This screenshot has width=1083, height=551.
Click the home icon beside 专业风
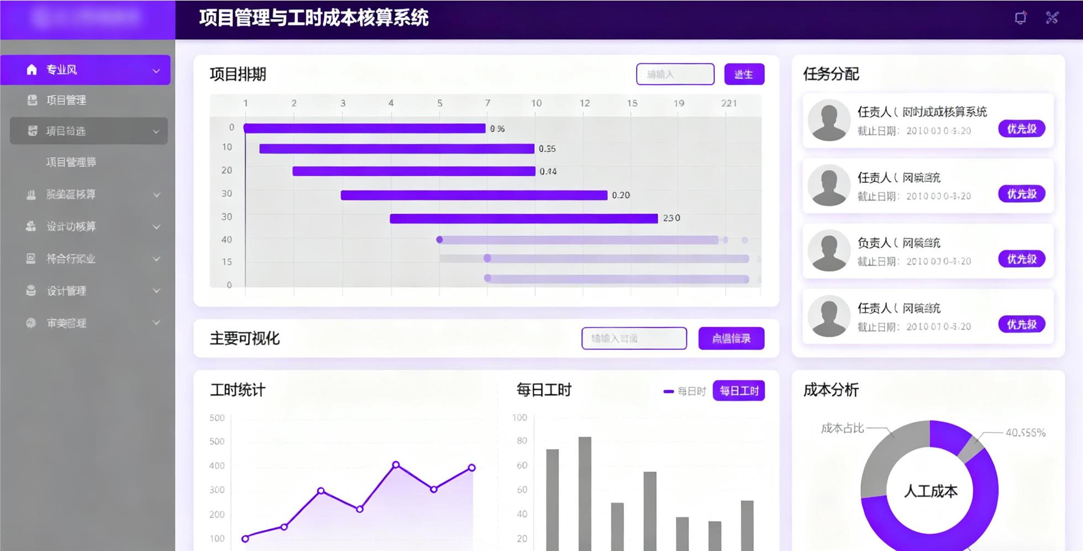[x=31, y=70]
